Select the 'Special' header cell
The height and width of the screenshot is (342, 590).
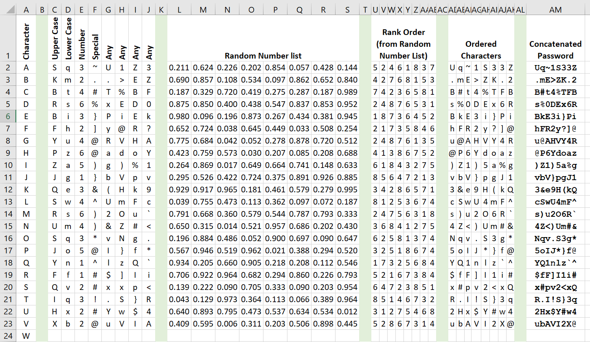[x=95, y=38]
